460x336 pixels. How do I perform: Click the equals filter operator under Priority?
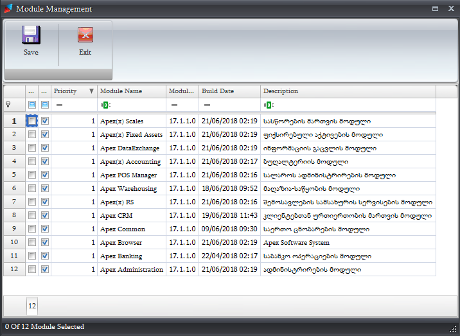pos(59,105)
